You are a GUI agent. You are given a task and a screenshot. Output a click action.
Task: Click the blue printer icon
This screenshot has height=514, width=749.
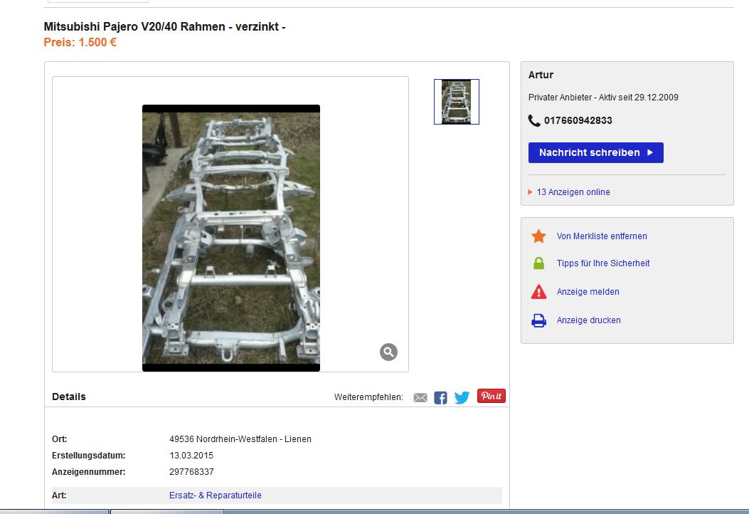(x=539, y=320)
